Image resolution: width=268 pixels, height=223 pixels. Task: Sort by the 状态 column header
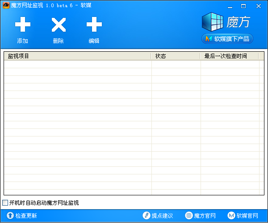tap(176, 56)
